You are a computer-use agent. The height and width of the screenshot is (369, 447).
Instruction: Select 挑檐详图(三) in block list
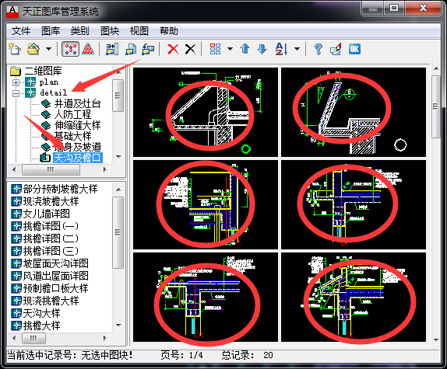pos(51,251)
